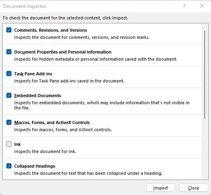Screen dimensions: 211x195
Task: Toggle the Task Pane Add-ins checkbox
Action: tap(9, 74)
